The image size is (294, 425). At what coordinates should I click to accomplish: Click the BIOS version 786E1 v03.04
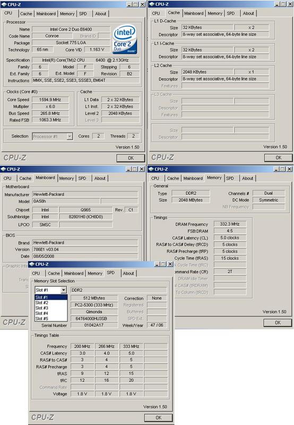coord(85,249)
